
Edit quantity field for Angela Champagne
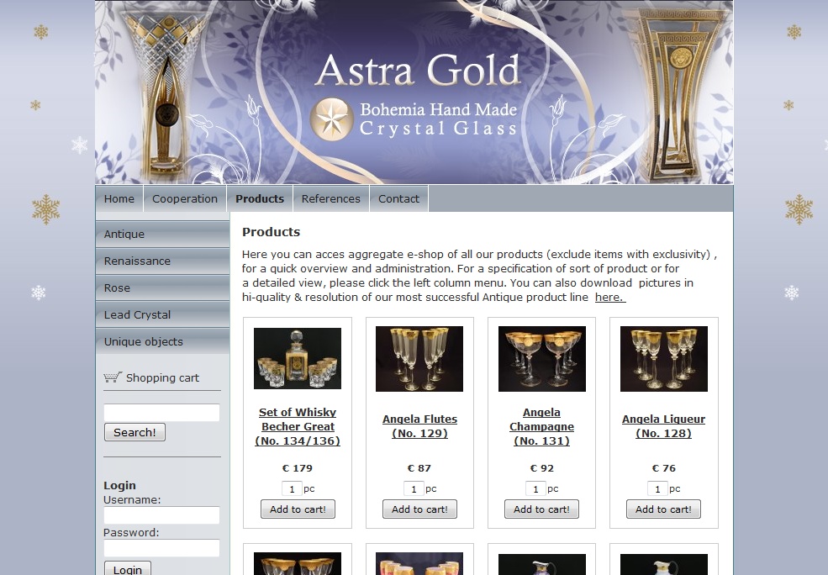coord(535,489)
